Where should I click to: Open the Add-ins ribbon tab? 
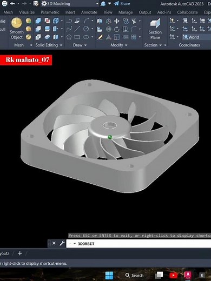point(164,12)
